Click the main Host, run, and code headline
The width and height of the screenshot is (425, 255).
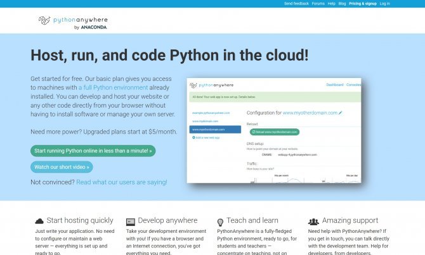click(169, 55)
